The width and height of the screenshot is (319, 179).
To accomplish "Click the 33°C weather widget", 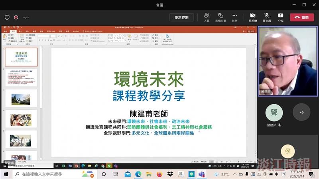I will pyautogui.click(x=222, y=174).
